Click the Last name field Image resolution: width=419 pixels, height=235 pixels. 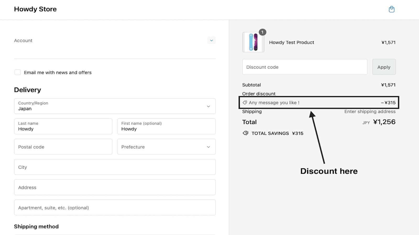pyautogui.click(x=63, y=126)
